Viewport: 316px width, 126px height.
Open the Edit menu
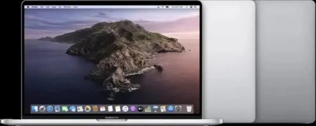pos(48,7)
